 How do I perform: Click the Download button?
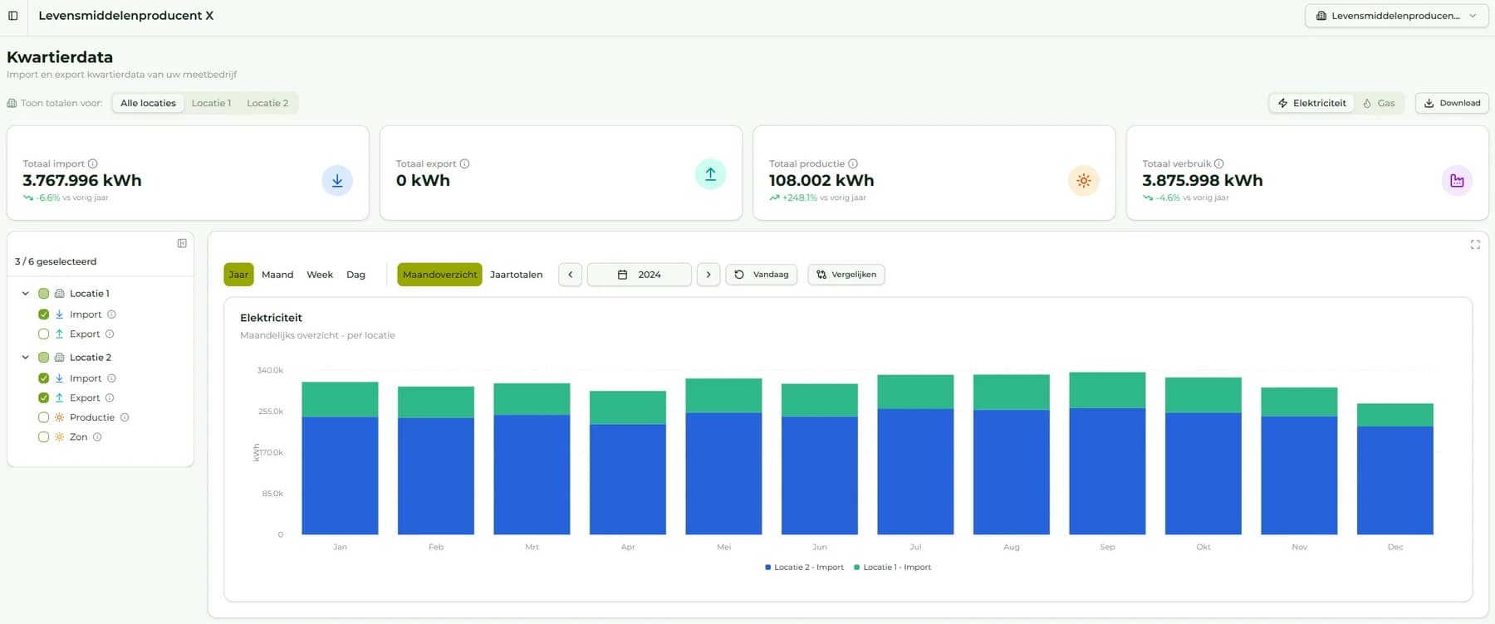click(x=1452, y=103)
